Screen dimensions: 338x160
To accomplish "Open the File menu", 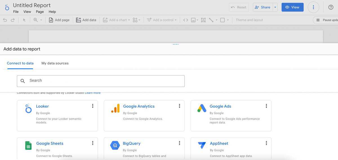I will click(16, 12).
